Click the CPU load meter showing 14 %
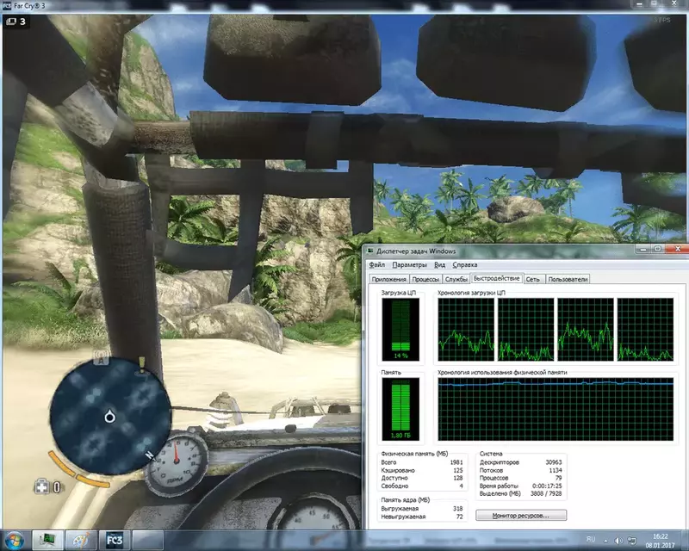689x551 pixels. (x=400, y=330)
